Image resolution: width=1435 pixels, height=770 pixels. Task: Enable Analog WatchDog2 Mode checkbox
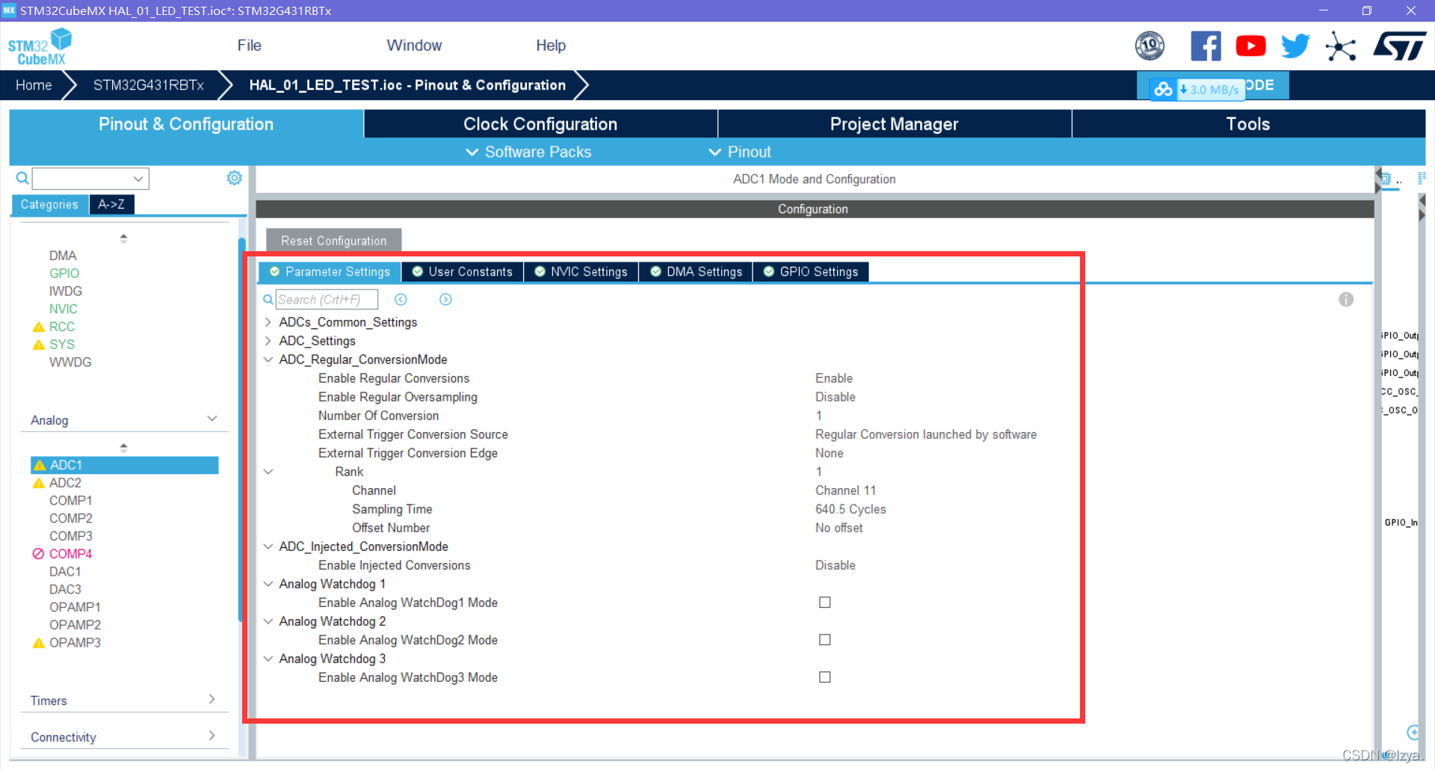point(825,640)
